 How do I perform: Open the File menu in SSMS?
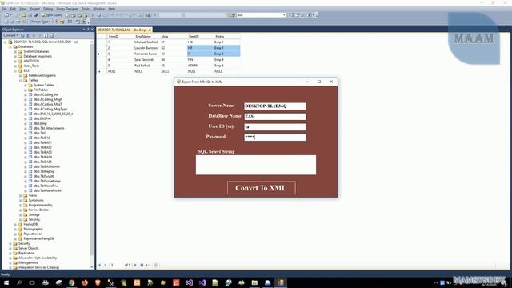[x=4, y=9]
